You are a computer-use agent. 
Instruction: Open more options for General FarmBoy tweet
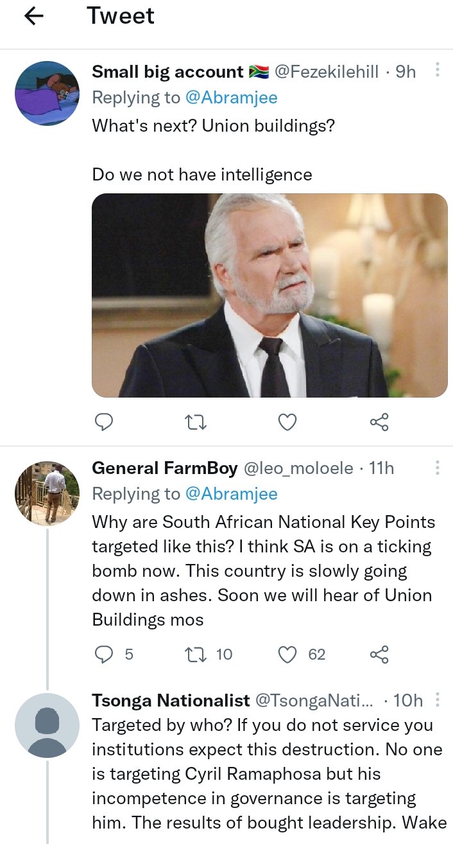coord(437,468)
